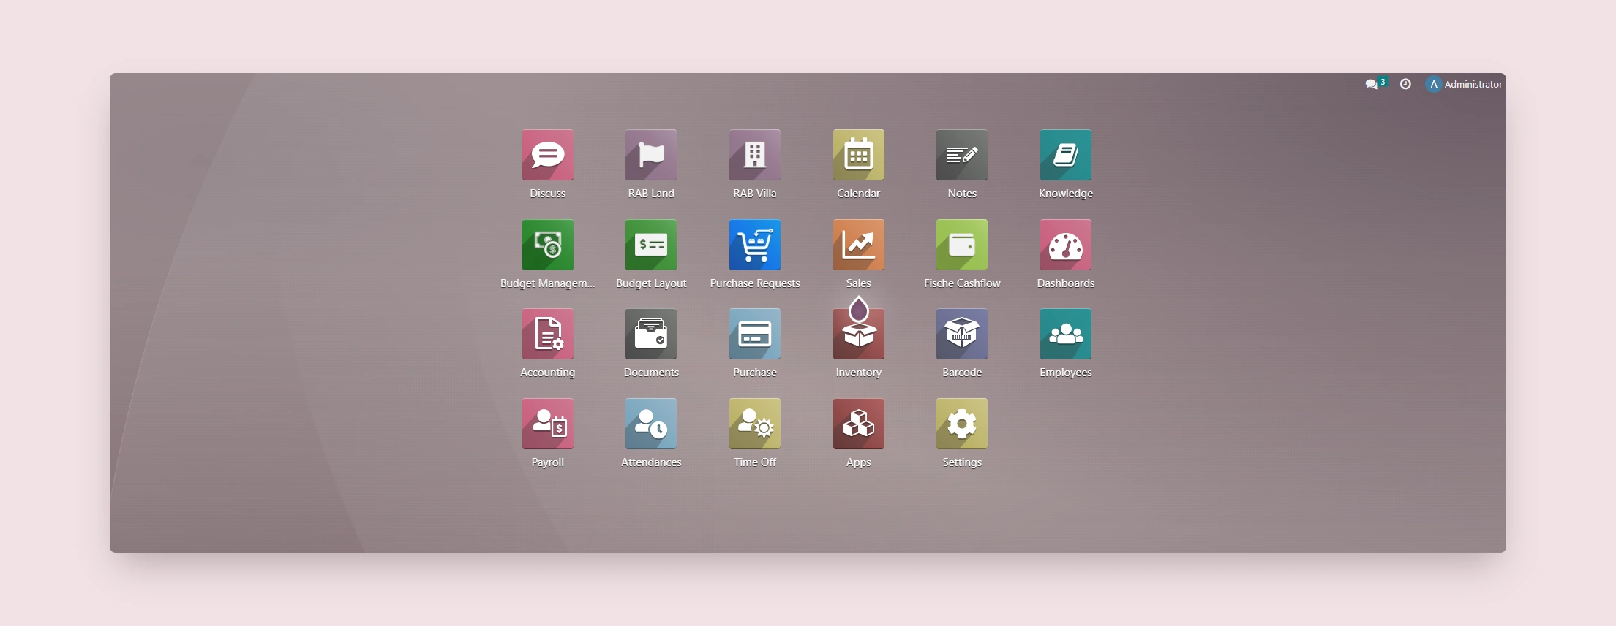This screenshot has width=1616, height=626.
Task: Open the Budget Layout app
Action: (650, 245)
